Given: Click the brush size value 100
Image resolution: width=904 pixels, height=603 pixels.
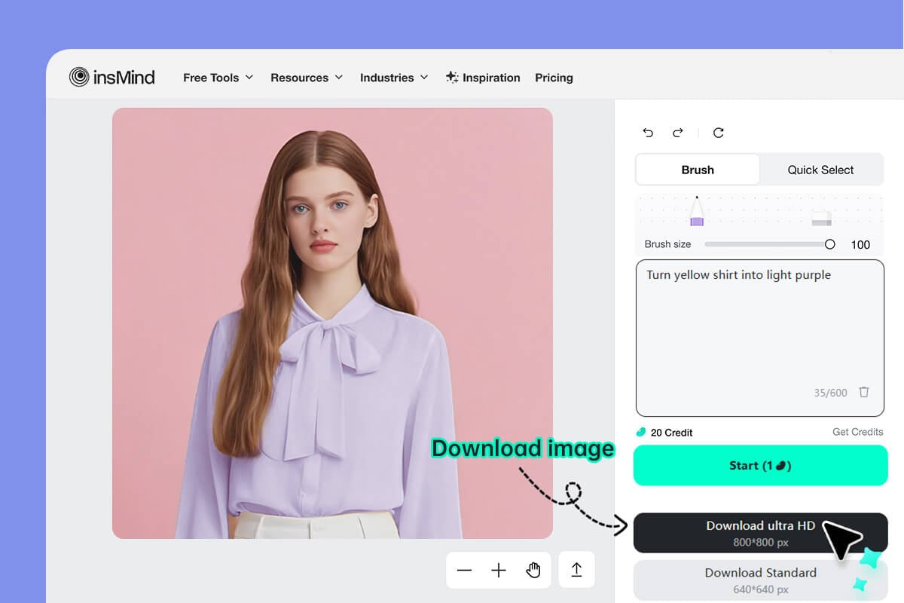Looking at the screenshot, I should click(860, 244).
